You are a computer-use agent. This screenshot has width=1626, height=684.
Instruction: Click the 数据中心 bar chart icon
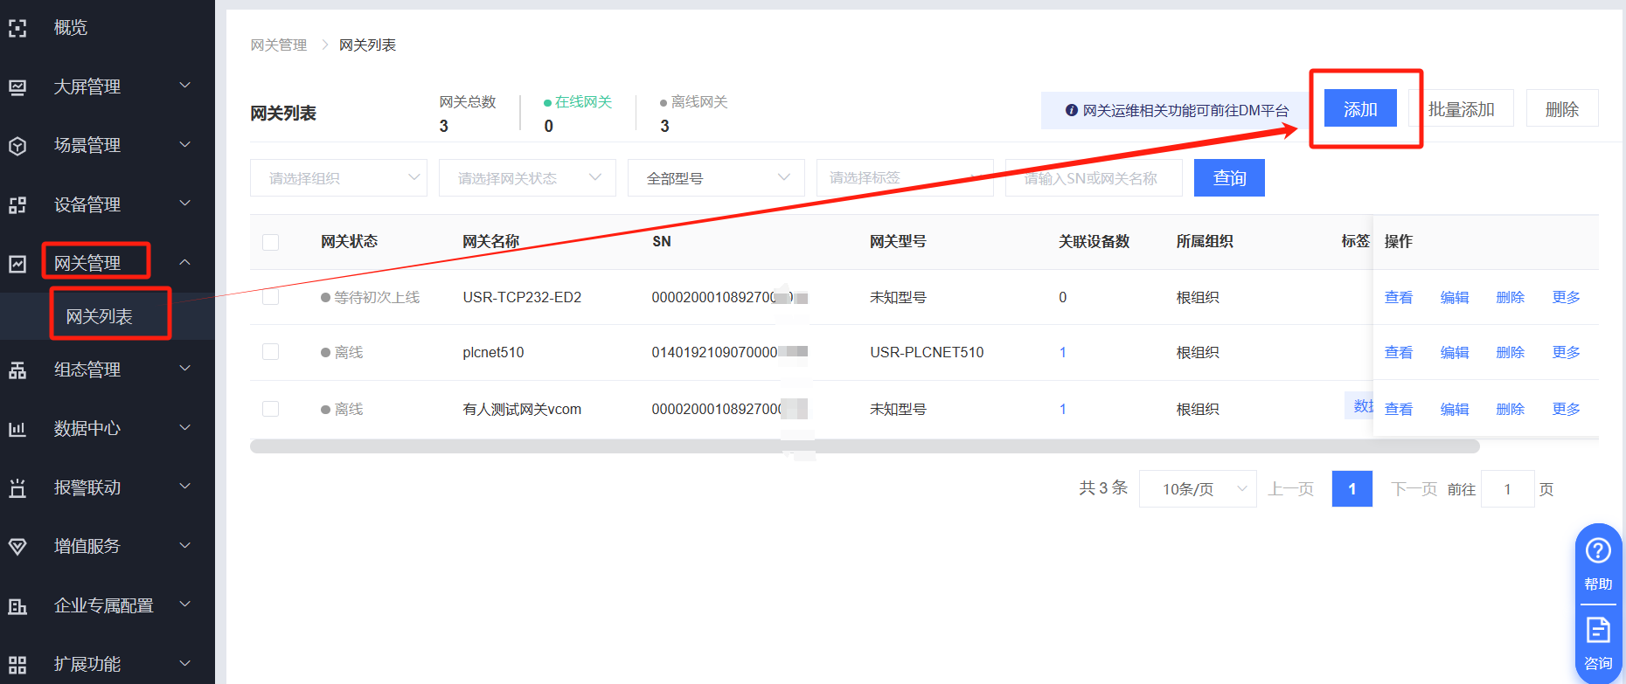point(17,429)
